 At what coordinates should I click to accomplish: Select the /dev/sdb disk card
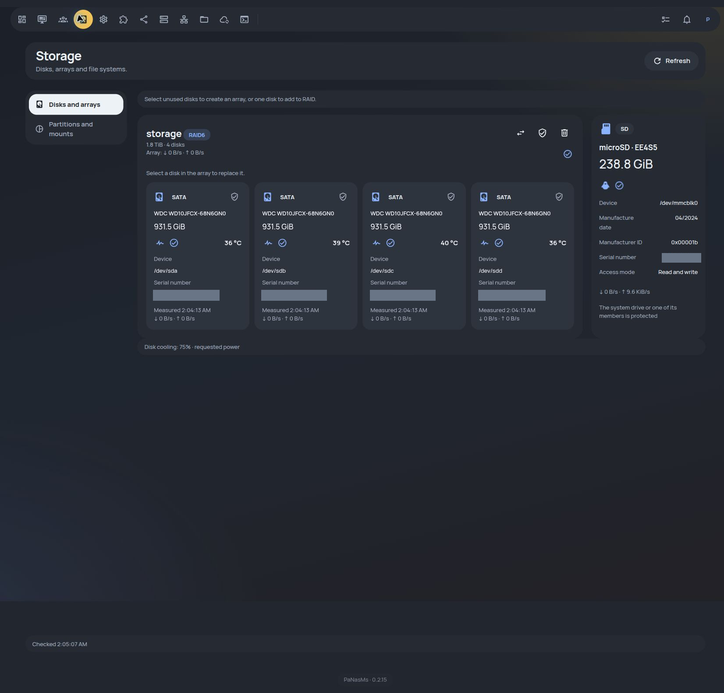click(306, 256)
